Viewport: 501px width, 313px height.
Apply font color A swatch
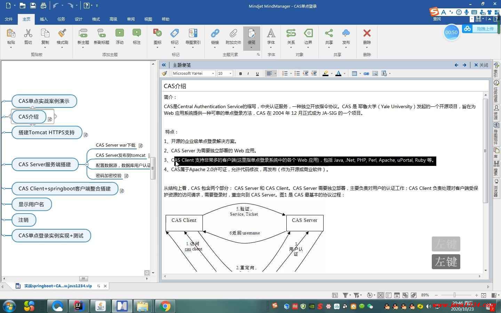coord(338,73)
